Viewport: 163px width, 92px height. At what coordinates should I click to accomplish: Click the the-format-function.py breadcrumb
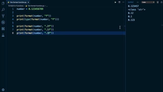click(36, 6)
